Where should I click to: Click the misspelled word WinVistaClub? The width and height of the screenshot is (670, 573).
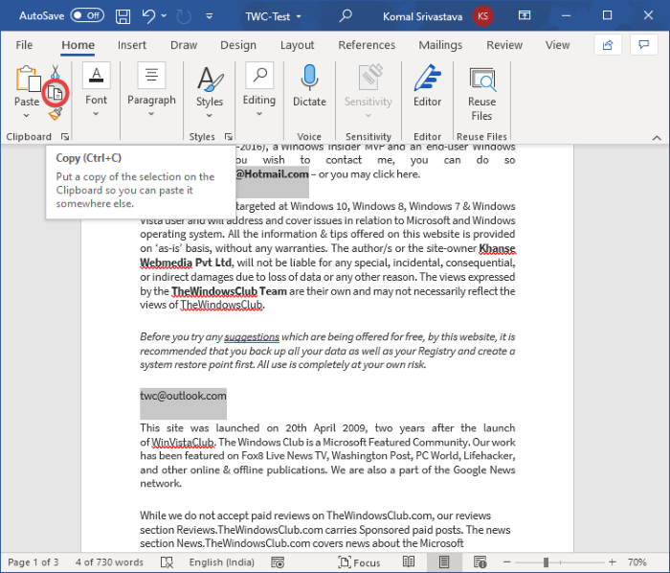(183, 442)
